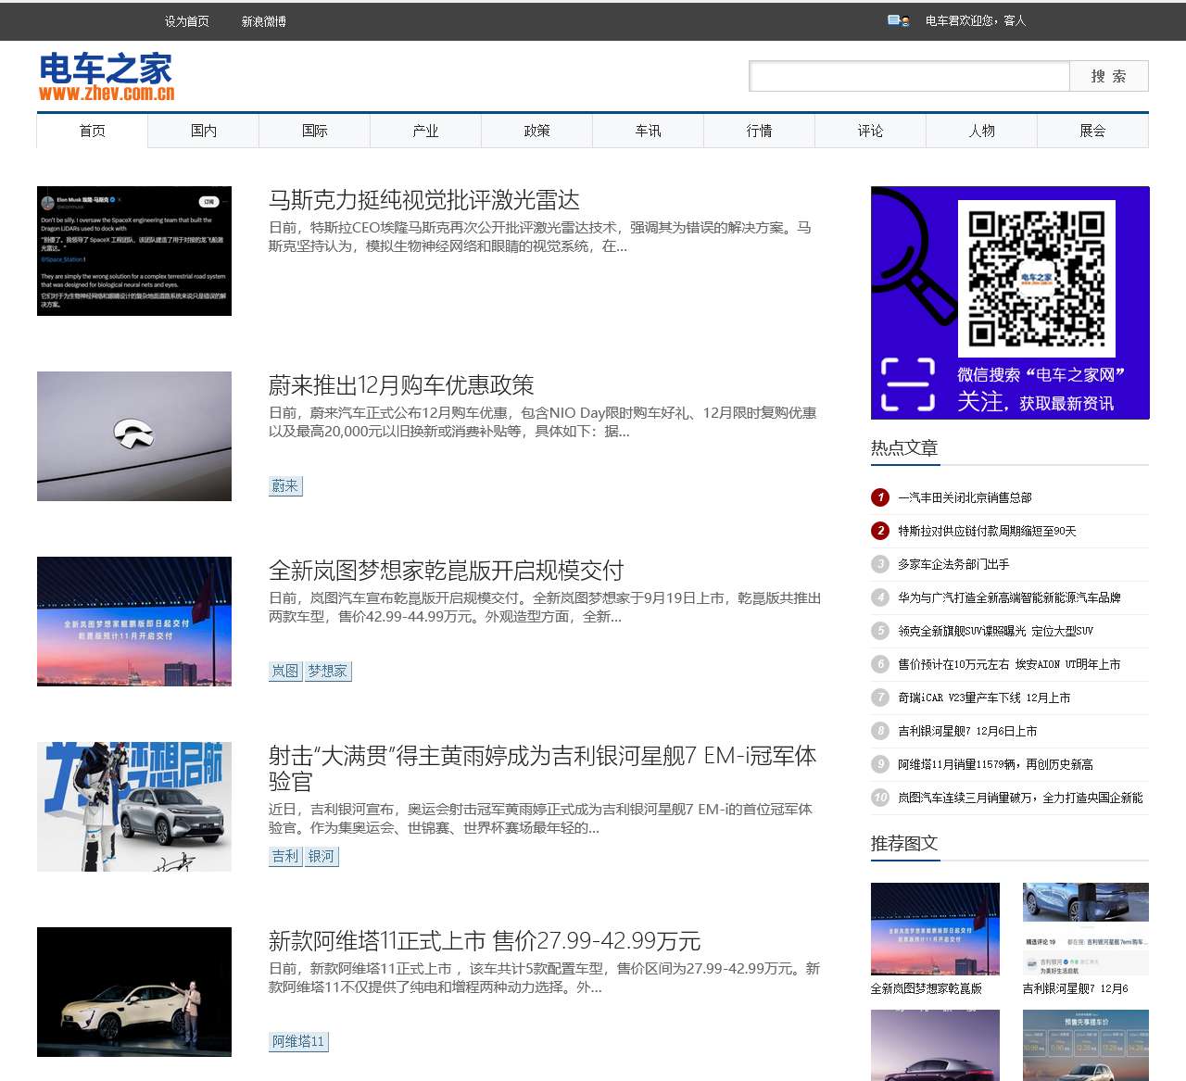
Task: Open the 岚图梦想家 delivery event thumbnail in list
Action: (134, 622)
